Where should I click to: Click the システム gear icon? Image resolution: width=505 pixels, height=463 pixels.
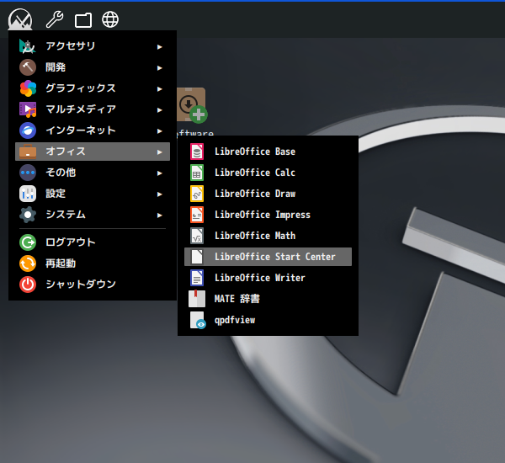point(28,215)
